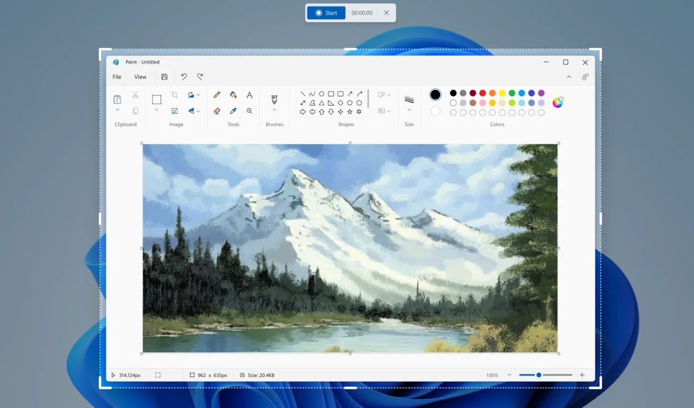Viewport: 694px width, 408px height.
Task: Expand the rotate options dropdown
Action: [199, 95]
